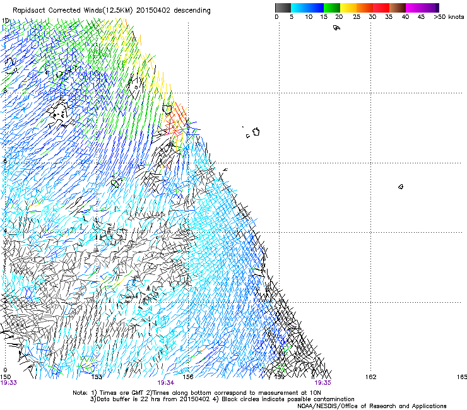Click the green 15-20 knots legend swatch
This screenshot has height=410, width=467.
coord(332,8)
